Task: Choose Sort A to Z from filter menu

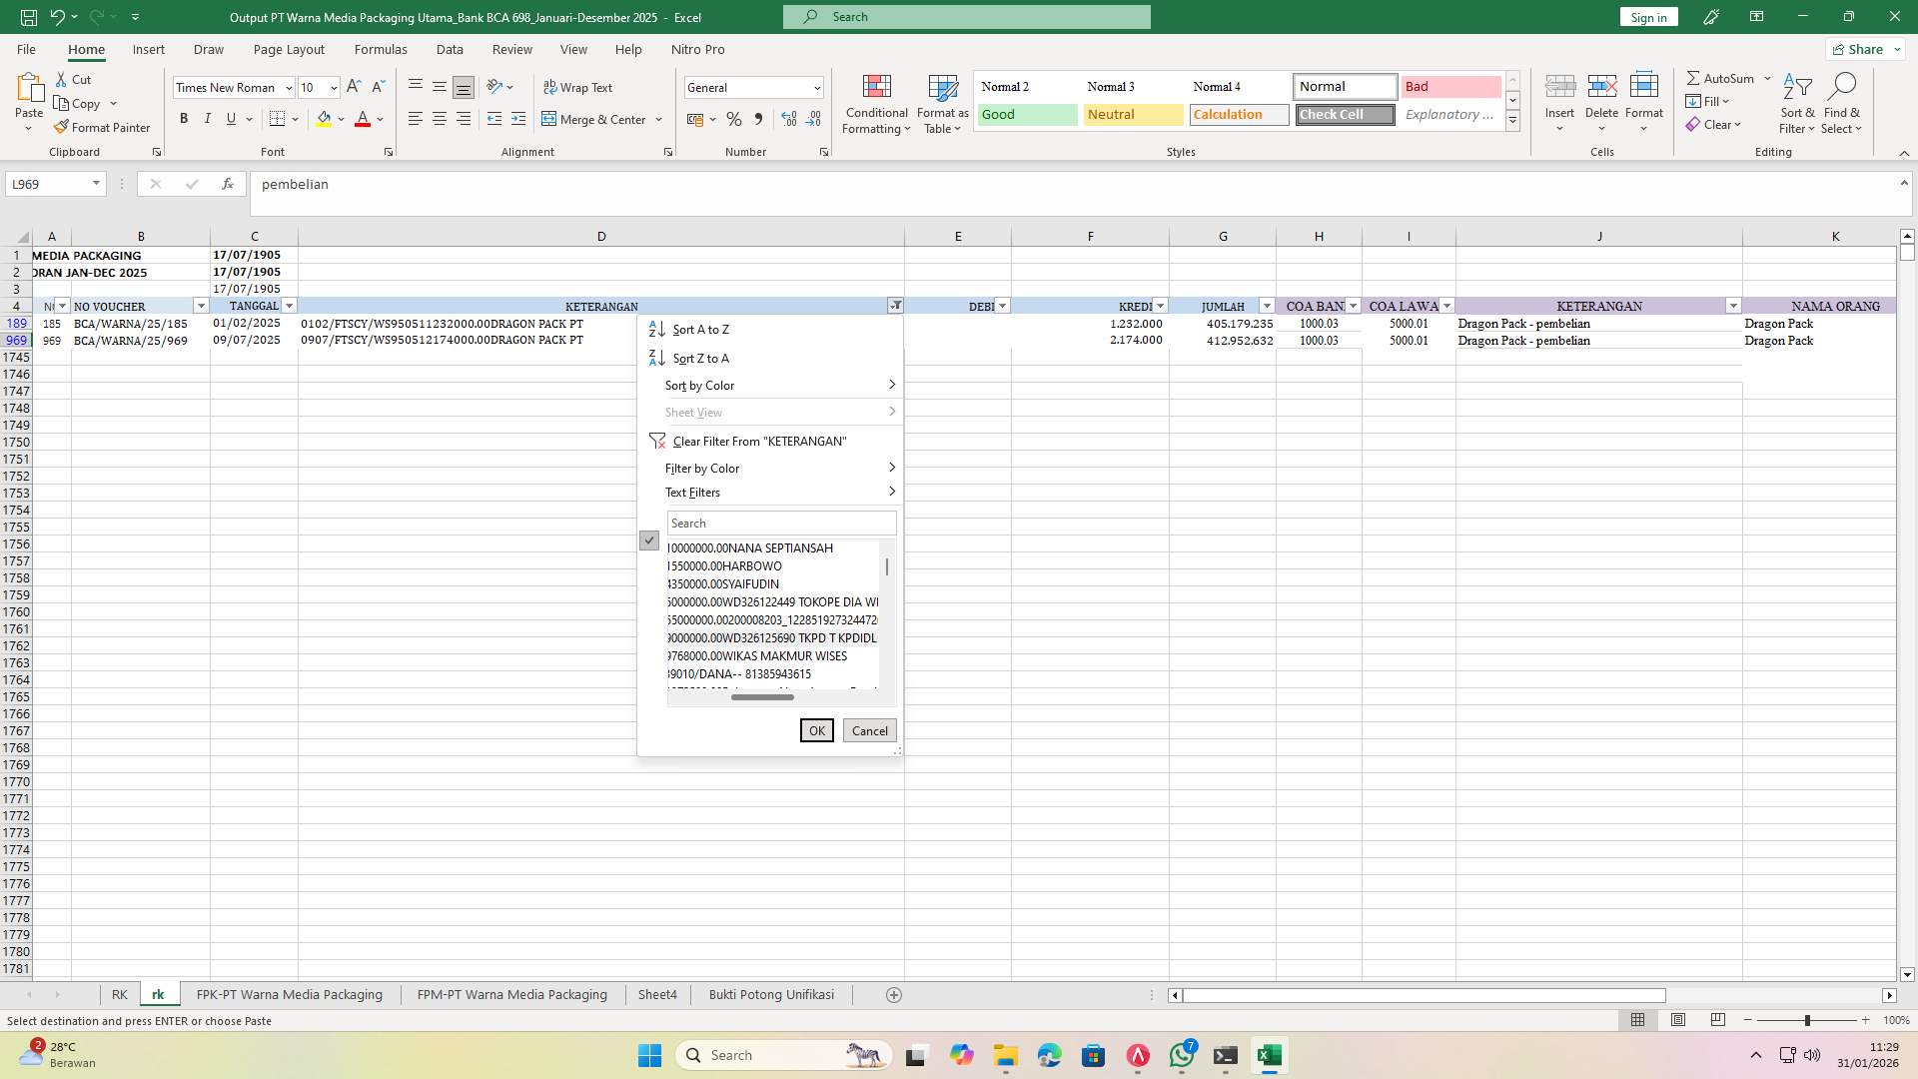Action: pos(700,329)
